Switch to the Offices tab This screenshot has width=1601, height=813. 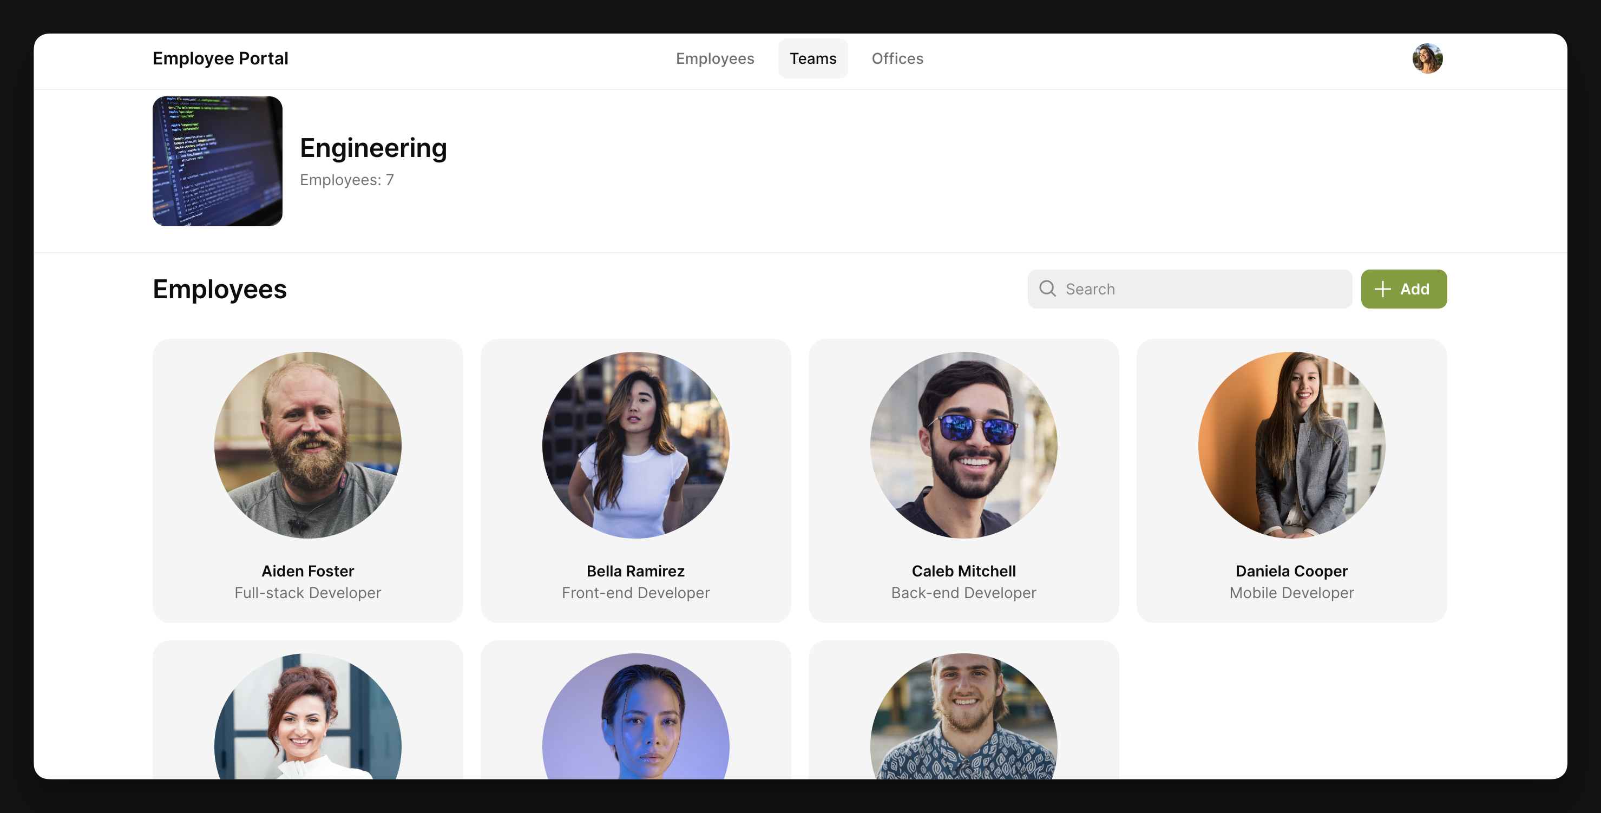[x=897, y=58]
